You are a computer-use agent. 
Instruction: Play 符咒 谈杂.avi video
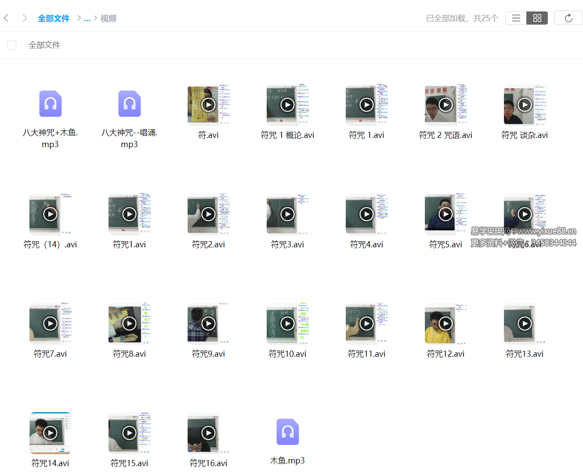pyautogui.click(x=525, y=105)
